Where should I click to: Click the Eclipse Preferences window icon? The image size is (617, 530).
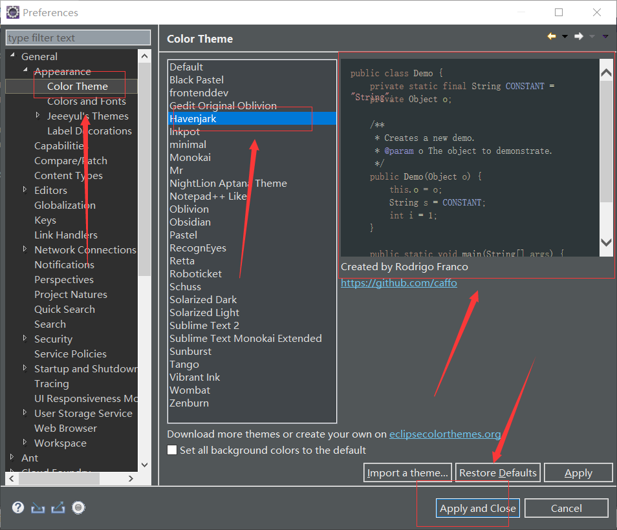pyautogui.click(x=12, y=12)
